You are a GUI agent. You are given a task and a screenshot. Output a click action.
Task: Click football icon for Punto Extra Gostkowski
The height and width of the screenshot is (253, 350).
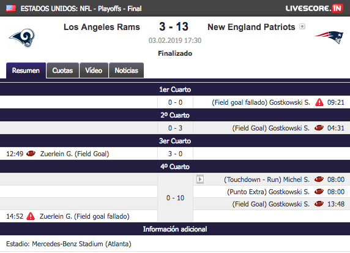319,192
